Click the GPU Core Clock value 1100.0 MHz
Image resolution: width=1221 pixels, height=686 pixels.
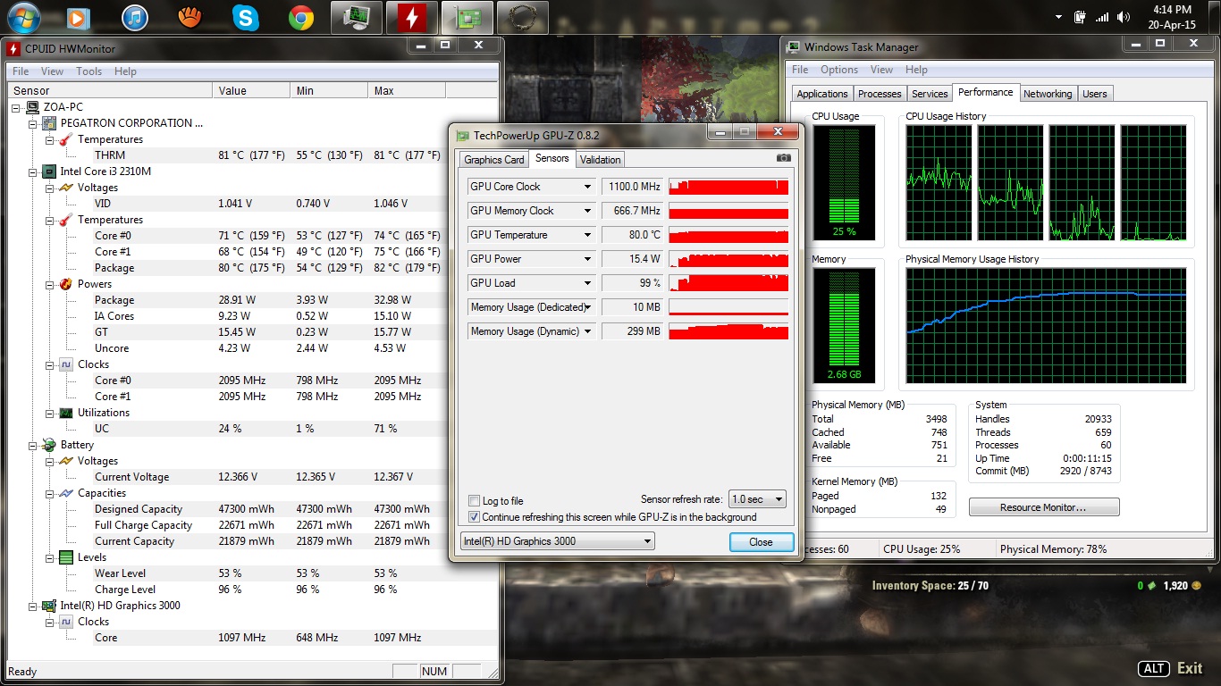click(x=632, y=187)
